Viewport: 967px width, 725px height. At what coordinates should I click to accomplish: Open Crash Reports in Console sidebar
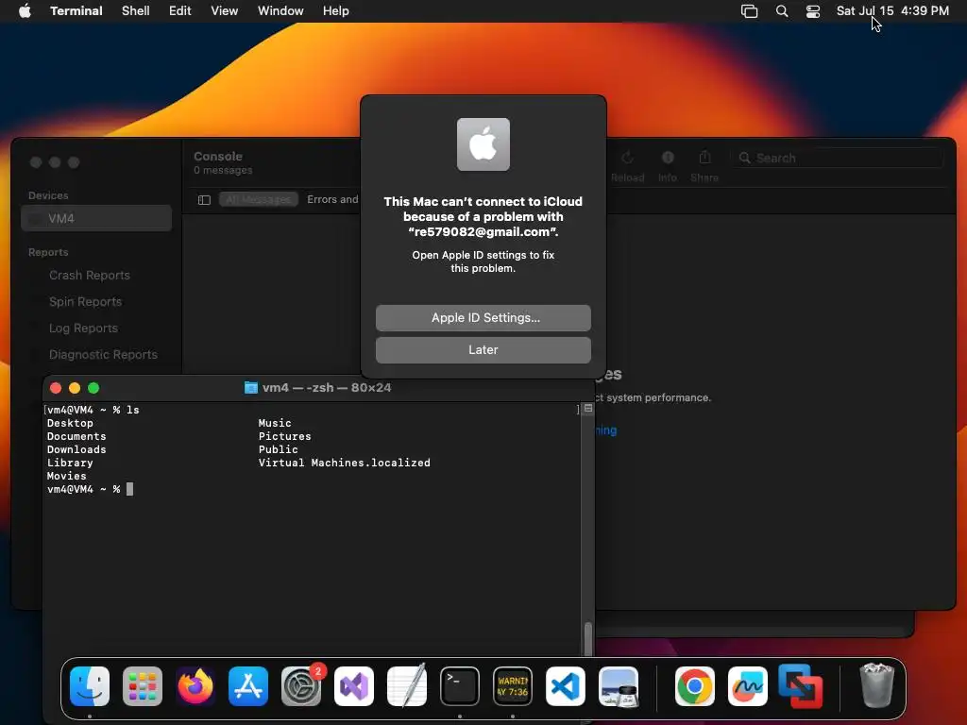(x=90, y=275)
